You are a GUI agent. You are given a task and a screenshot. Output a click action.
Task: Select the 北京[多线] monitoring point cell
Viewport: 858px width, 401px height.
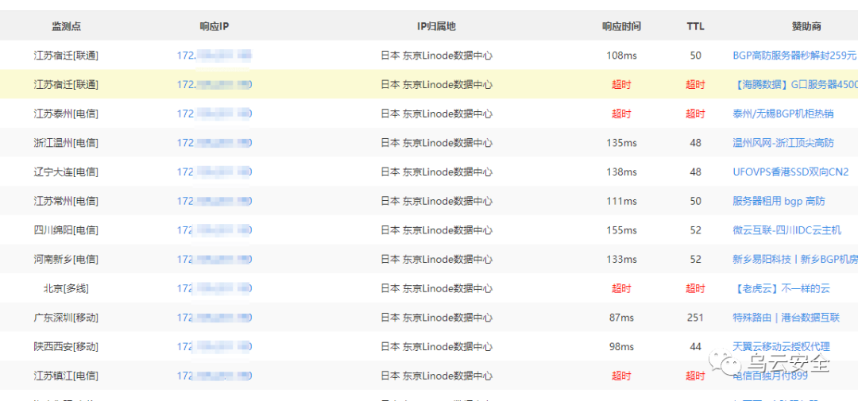click(66, 288)
